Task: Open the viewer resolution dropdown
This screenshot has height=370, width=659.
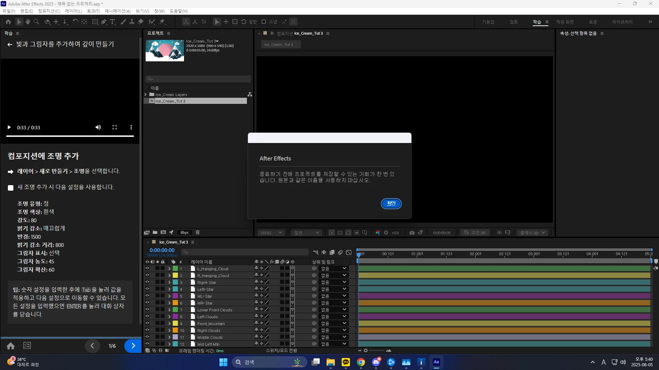Action: pyautogui.click(x=306, y=233)
